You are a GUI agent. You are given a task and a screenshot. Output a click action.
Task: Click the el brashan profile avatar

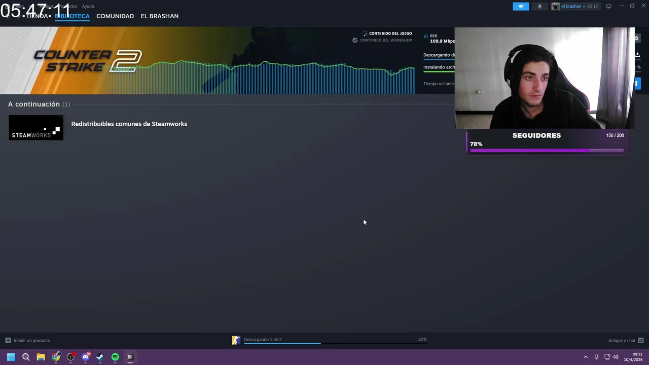coord(555,7)
